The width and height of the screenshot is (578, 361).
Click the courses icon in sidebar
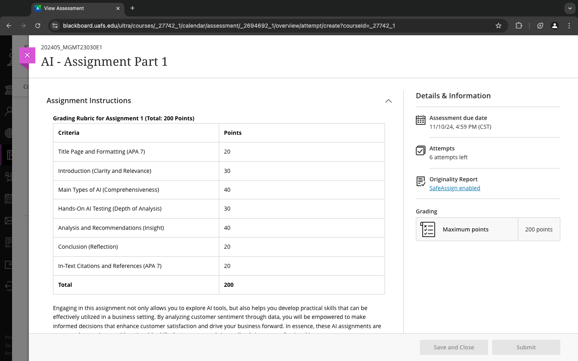tap(9, 155)
